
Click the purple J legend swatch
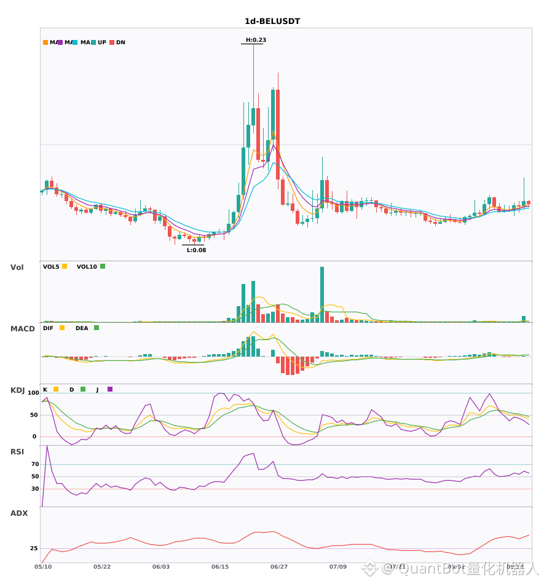(110, 389)
